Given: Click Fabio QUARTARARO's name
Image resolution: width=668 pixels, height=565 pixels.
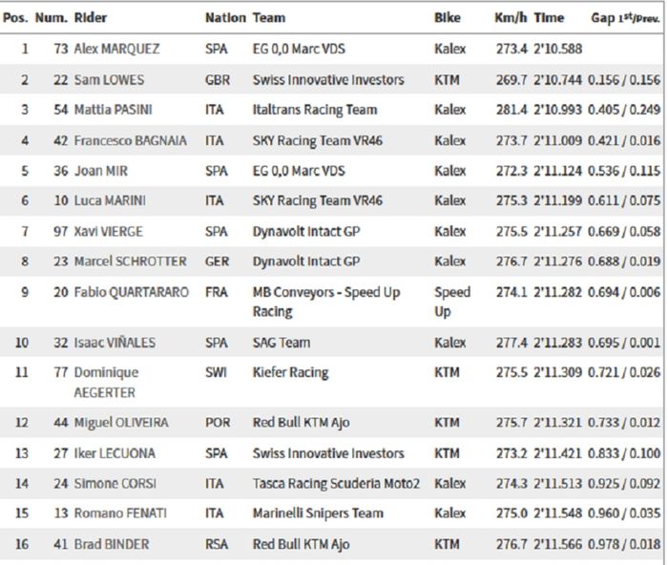Looking at the screenshot, I should (x=132, y=292).
